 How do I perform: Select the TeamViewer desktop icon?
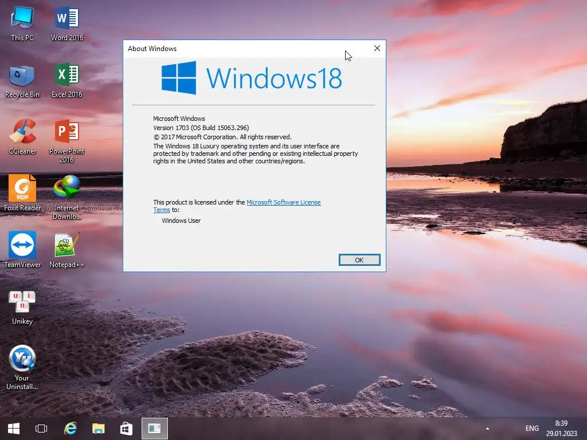(22, 250)
